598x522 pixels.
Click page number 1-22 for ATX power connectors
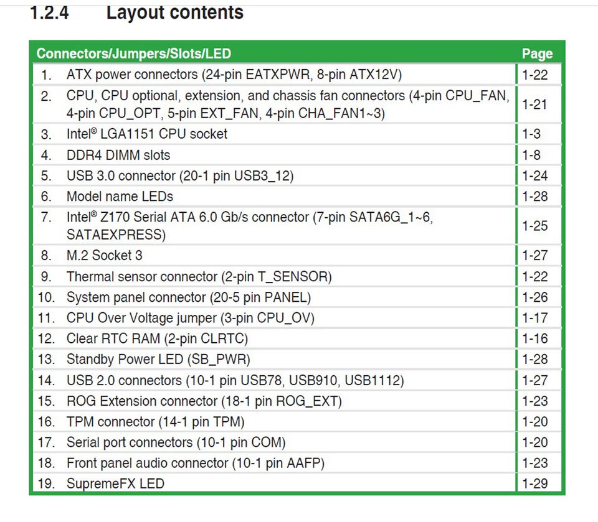[534, 75]
